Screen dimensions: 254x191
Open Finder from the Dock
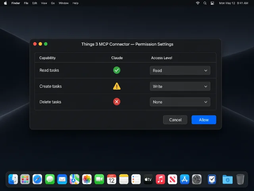pos(13,179)
